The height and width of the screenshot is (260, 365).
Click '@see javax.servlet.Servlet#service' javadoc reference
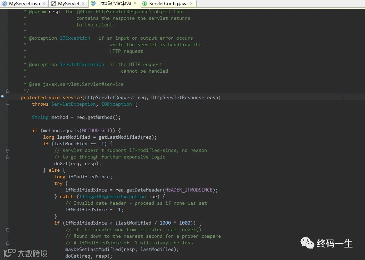pyautogui.click(x=76, y=84)
